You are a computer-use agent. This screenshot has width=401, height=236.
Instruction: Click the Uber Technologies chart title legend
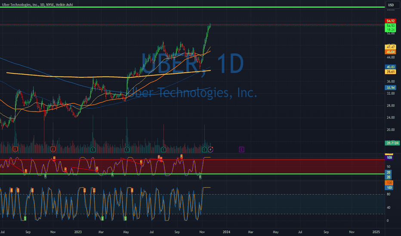pos(37,5)
